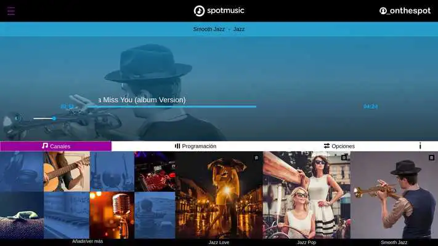This screenshot has height=246, width=438.
Task: Click the Jazz Pop caption
Action: [306, 242]
